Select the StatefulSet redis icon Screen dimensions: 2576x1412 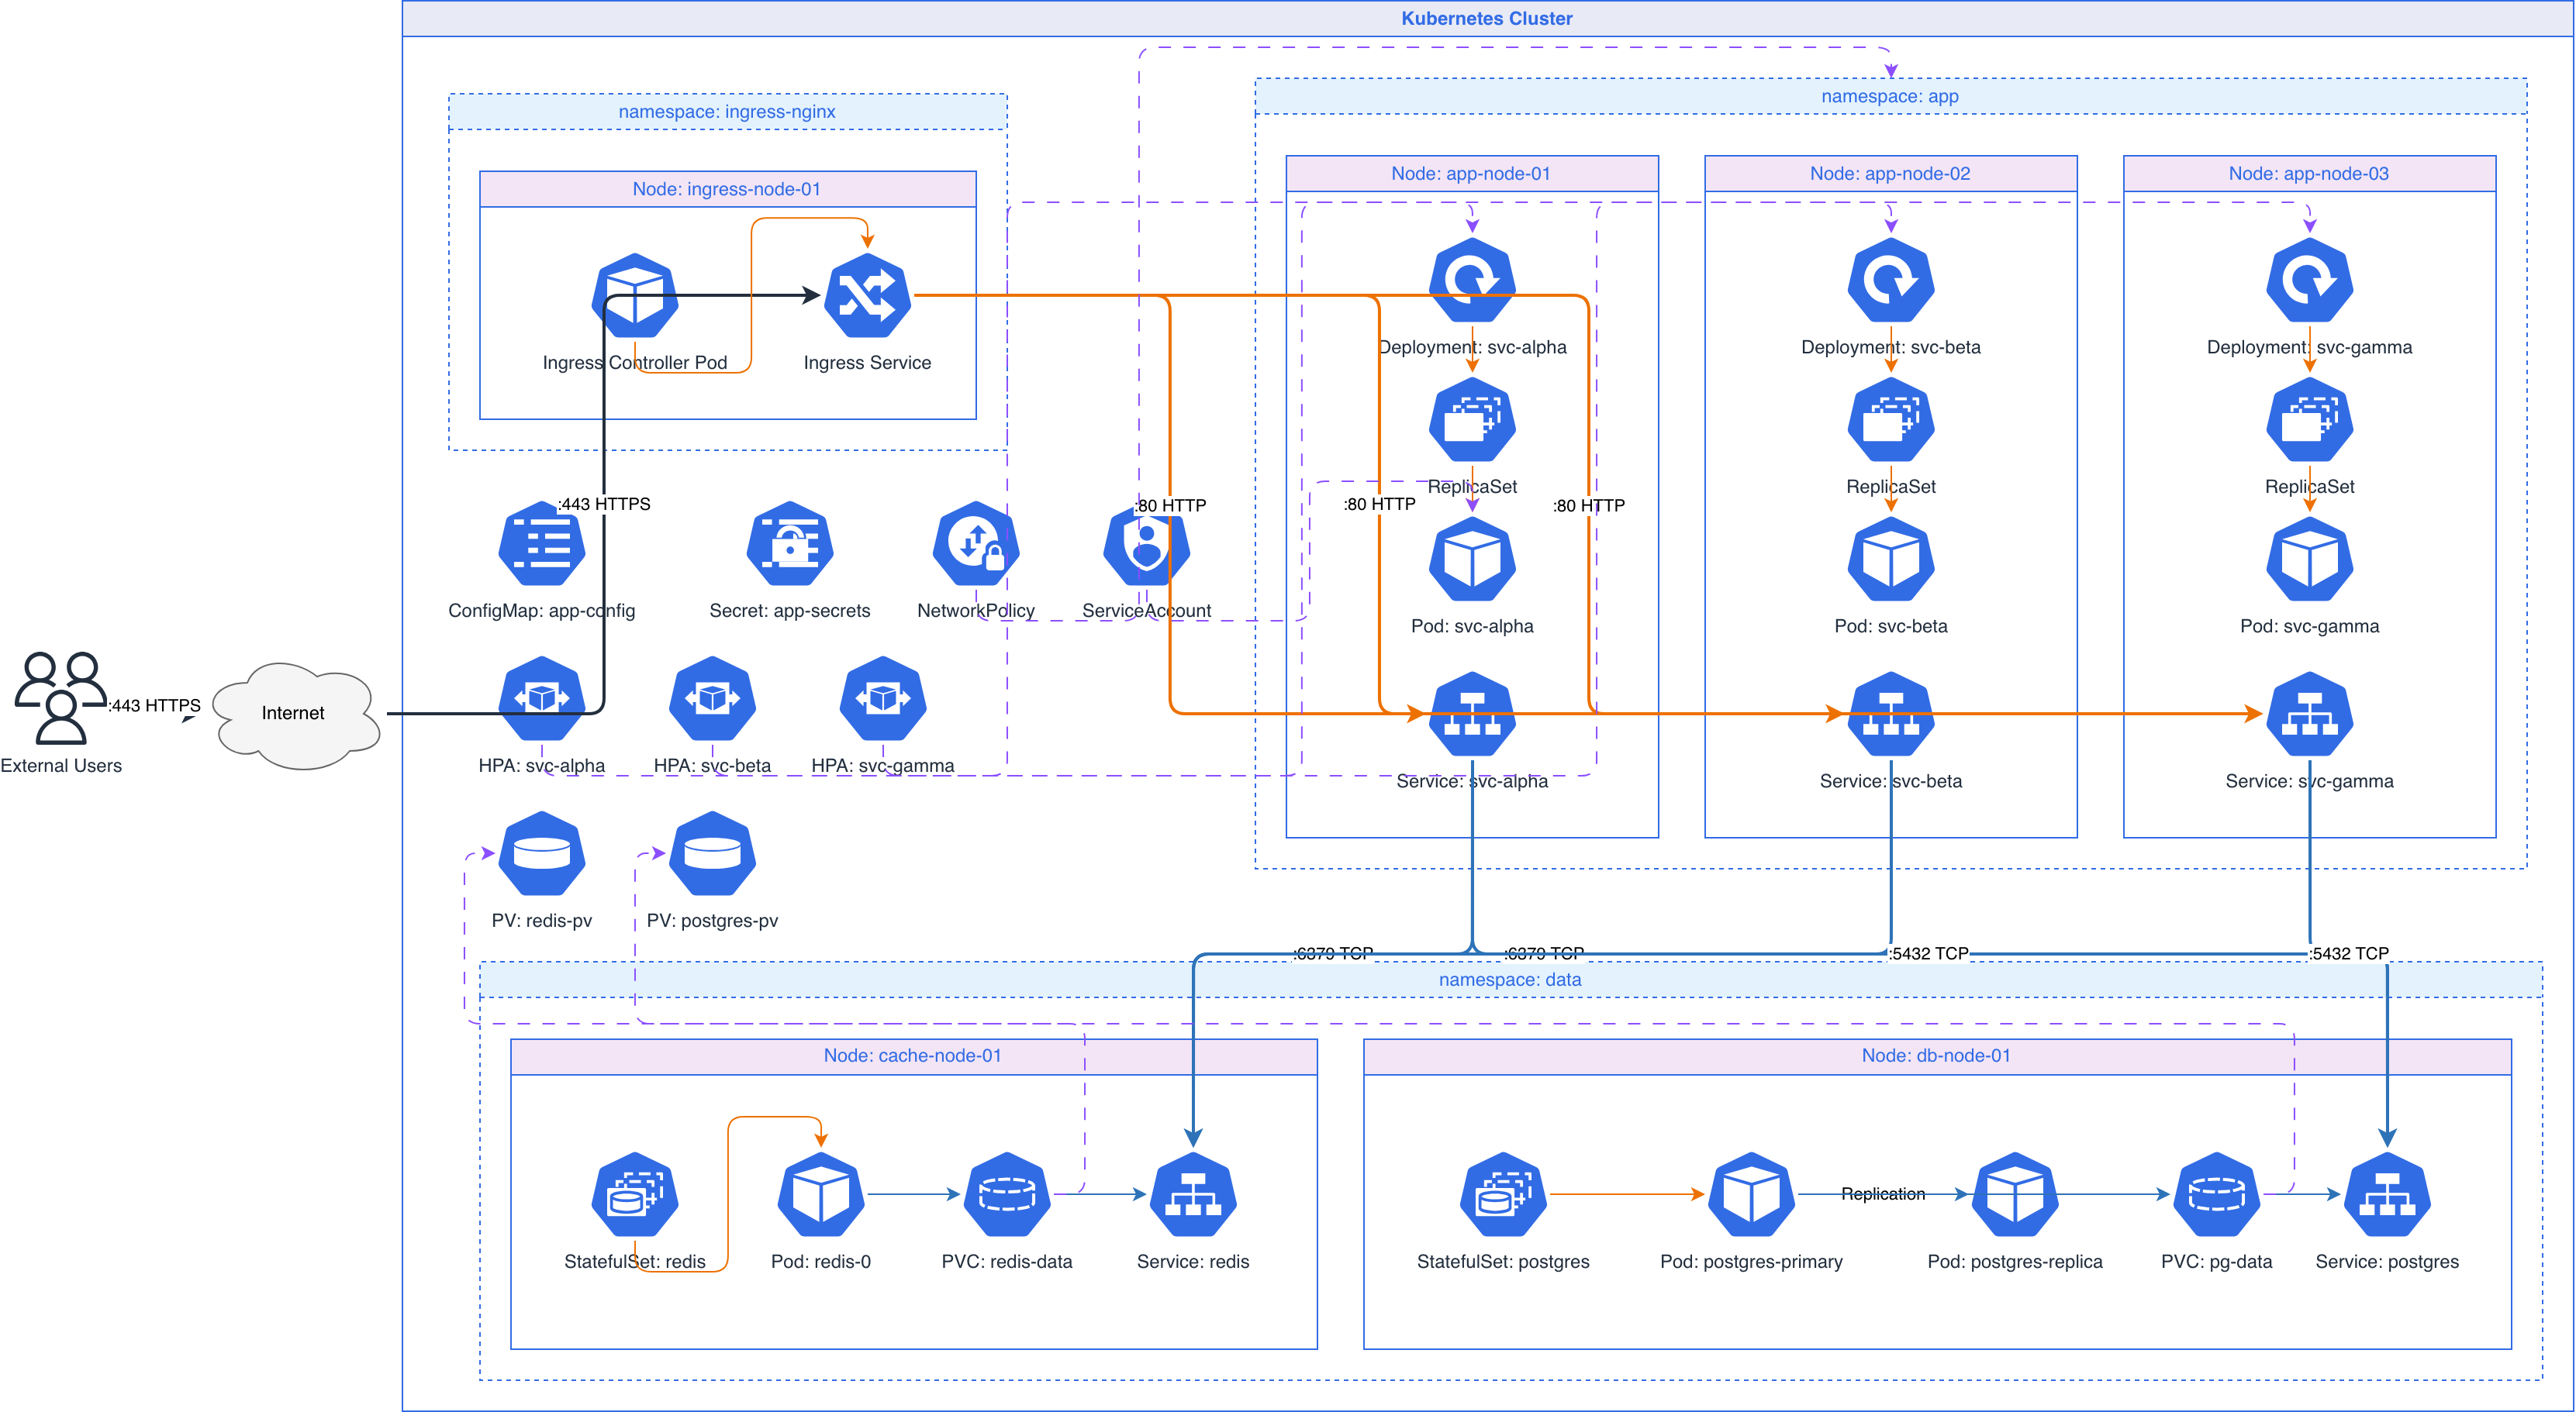(635, 1194)
